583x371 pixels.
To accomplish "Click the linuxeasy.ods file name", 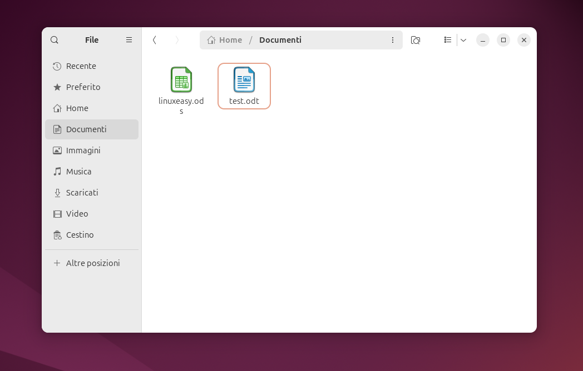I will tap(181, 106).
